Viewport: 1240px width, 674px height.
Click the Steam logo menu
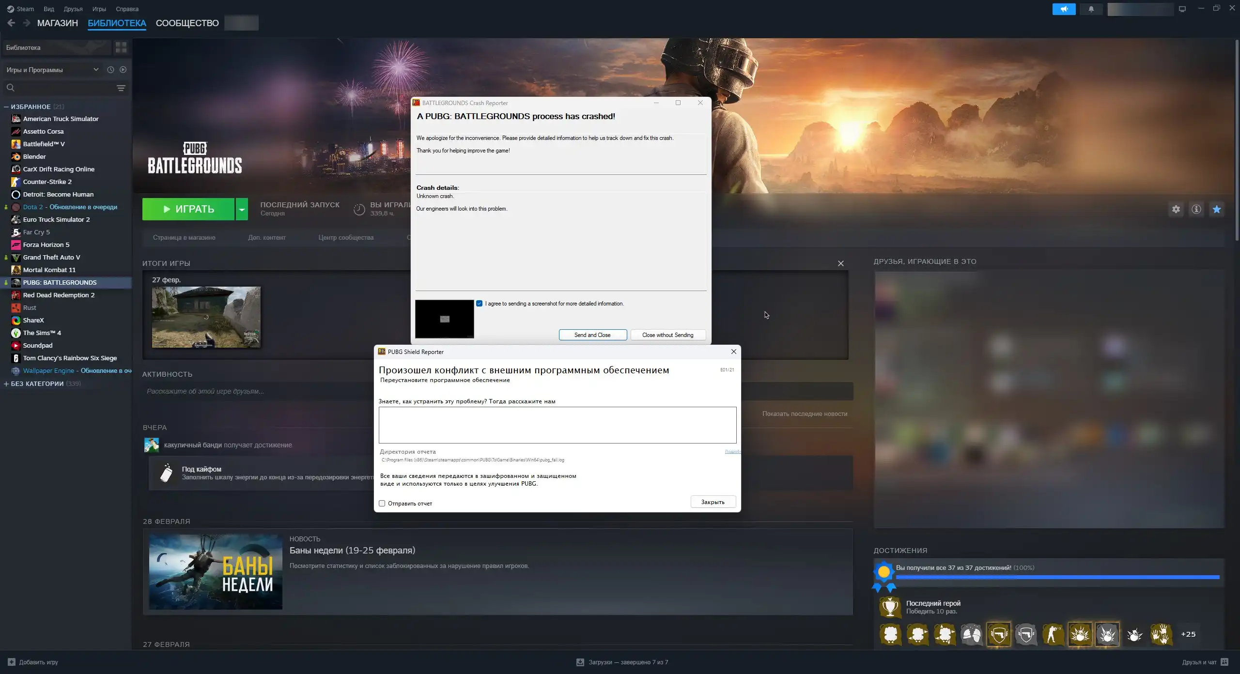(x=20, y=9)
